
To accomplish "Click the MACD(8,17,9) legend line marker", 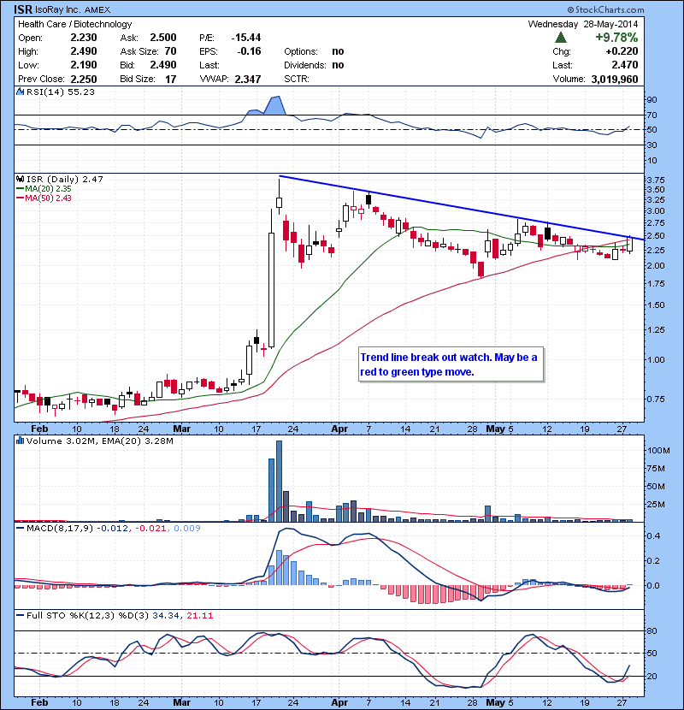I will (20, 529).
